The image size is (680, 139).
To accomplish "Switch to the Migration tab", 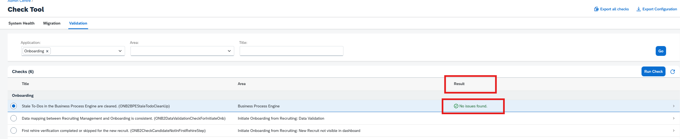I will (x=52, y=23).
